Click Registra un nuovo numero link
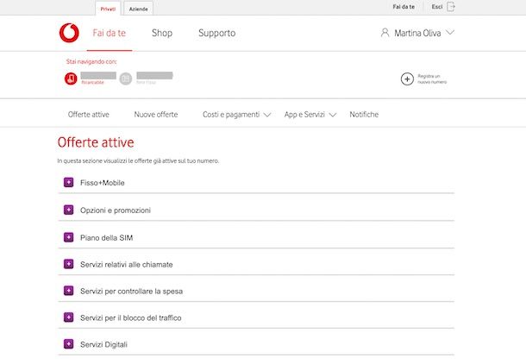The image size is (526, 364). pyautogui.click(x=432, y=78)
